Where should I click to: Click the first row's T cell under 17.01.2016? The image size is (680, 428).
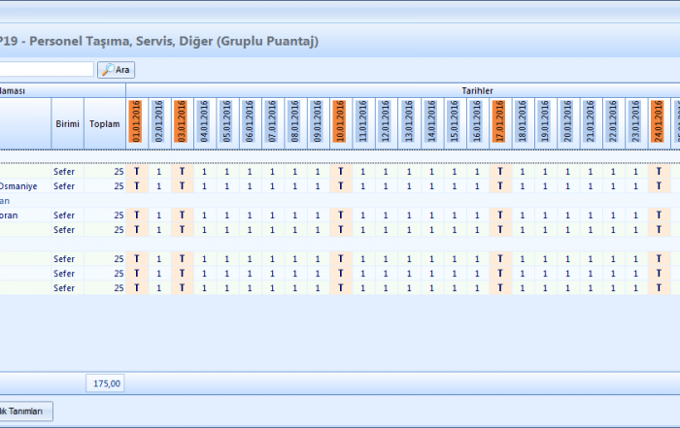499,172
